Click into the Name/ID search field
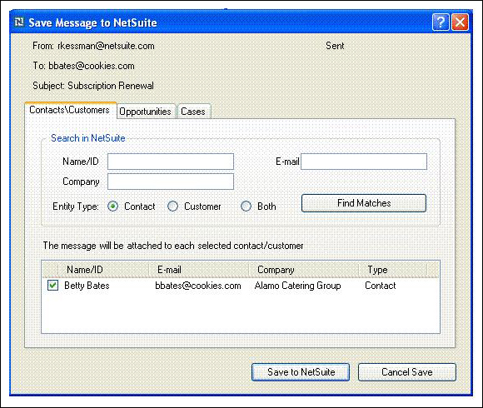The image size is (483, 408). [171, 162]
